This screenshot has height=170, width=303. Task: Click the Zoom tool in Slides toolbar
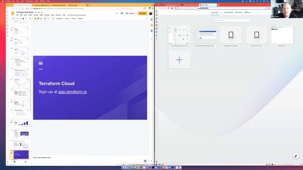[x=30, y=19]
